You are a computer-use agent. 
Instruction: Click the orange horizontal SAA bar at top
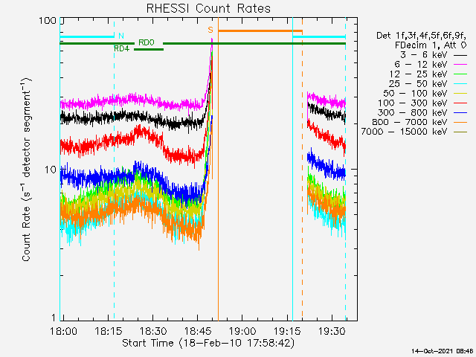point(260,30)
